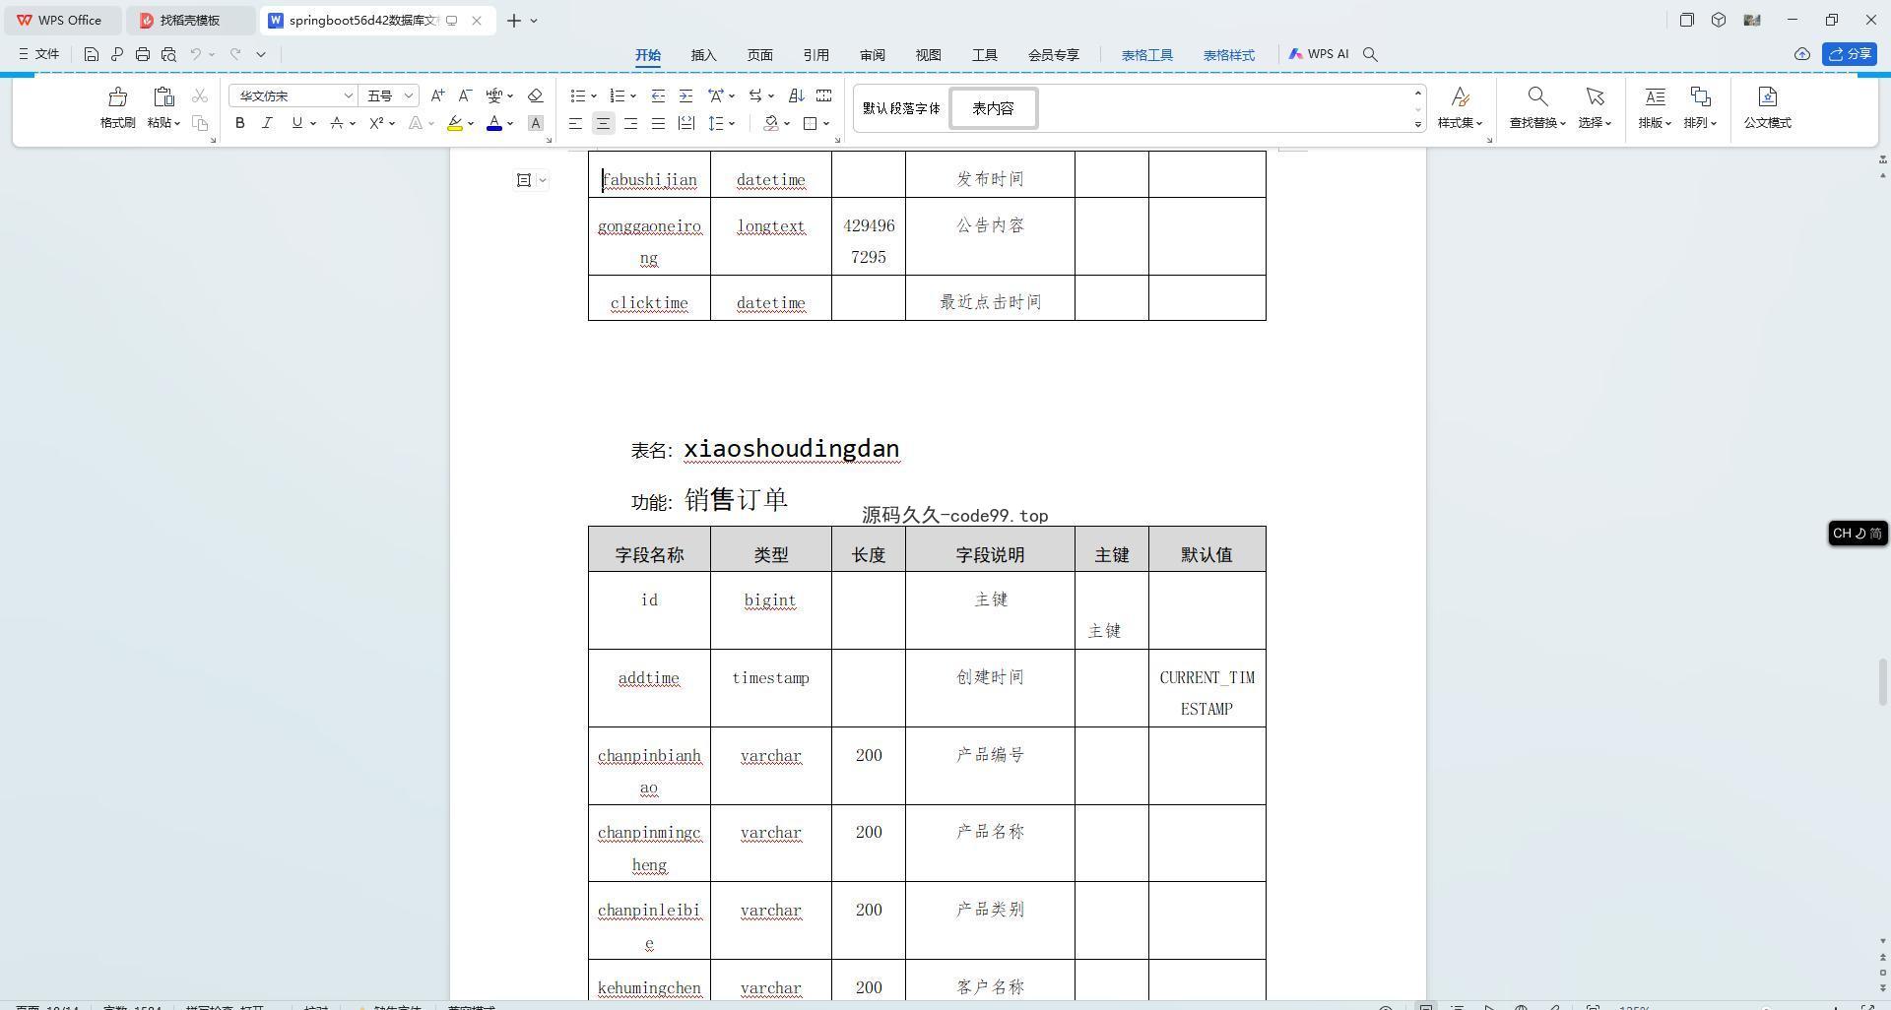Viewport: 1891px width, 1010px height.
Task: Switch to the 表格工具 ribbon tab
Action: click(x=1146, y=55)
